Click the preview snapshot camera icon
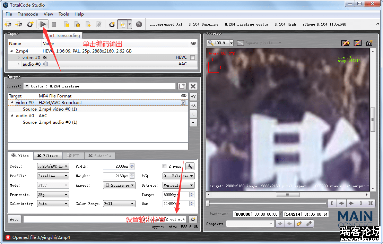The height and width of the screenshot is (244, 383). (369, 43)
